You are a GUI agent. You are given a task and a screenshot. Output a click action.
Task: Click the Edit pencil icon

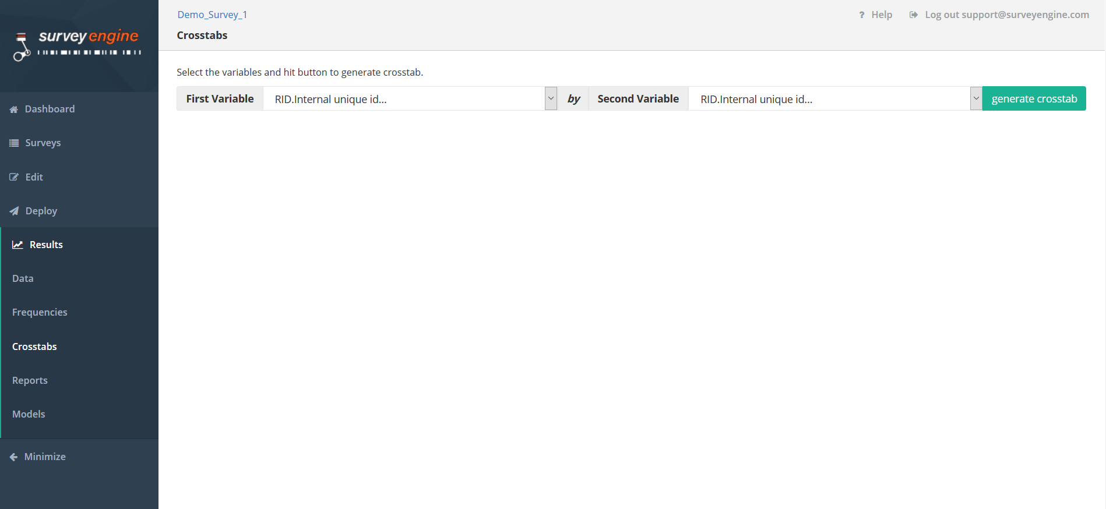pos(14,177)
